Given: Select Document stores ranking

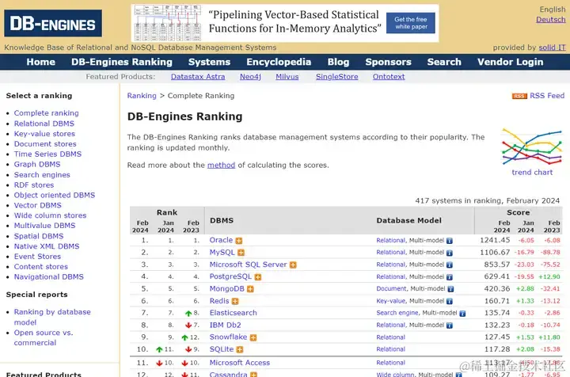Looking at the screenshot, I should point(45,144).
